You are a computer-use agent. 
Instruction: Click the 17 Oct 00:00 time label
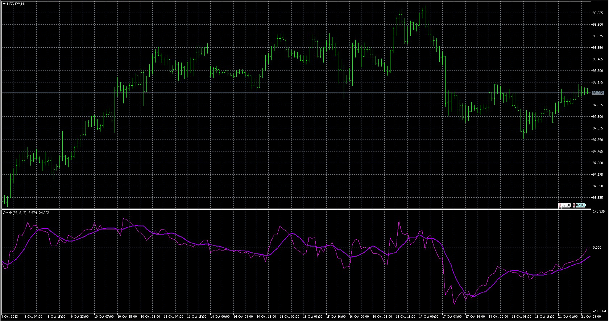point(428,317)
